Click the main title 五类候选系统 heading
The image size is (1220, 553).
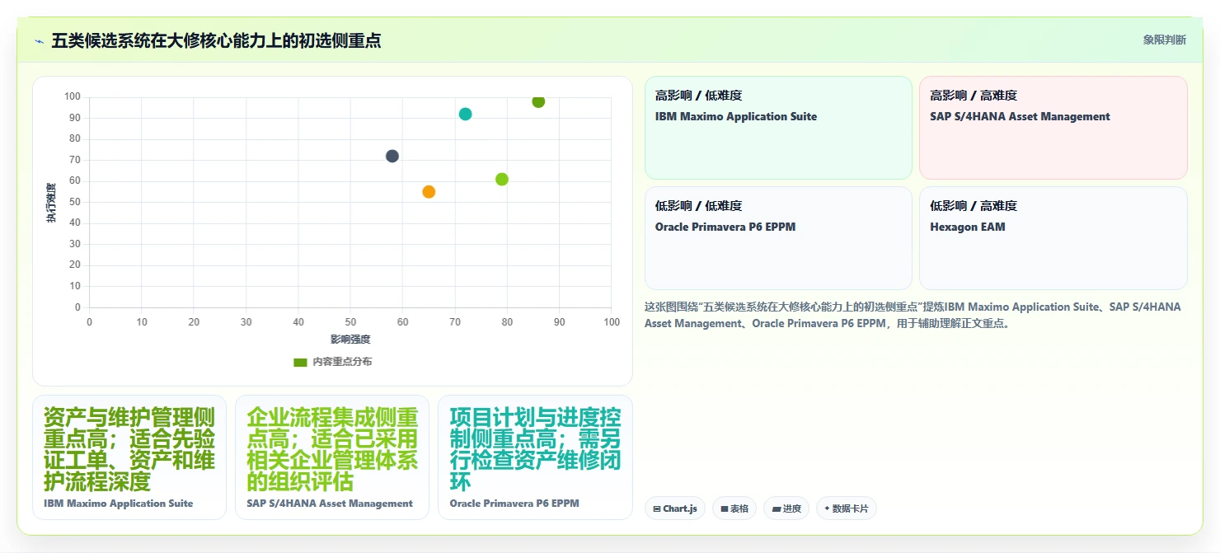pos(216,40)
